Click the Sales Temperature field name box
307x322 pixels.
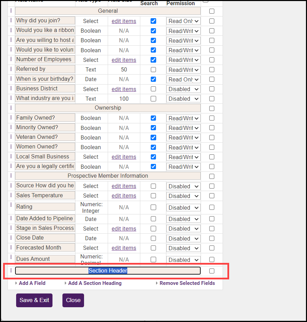[x=45, y=195]
